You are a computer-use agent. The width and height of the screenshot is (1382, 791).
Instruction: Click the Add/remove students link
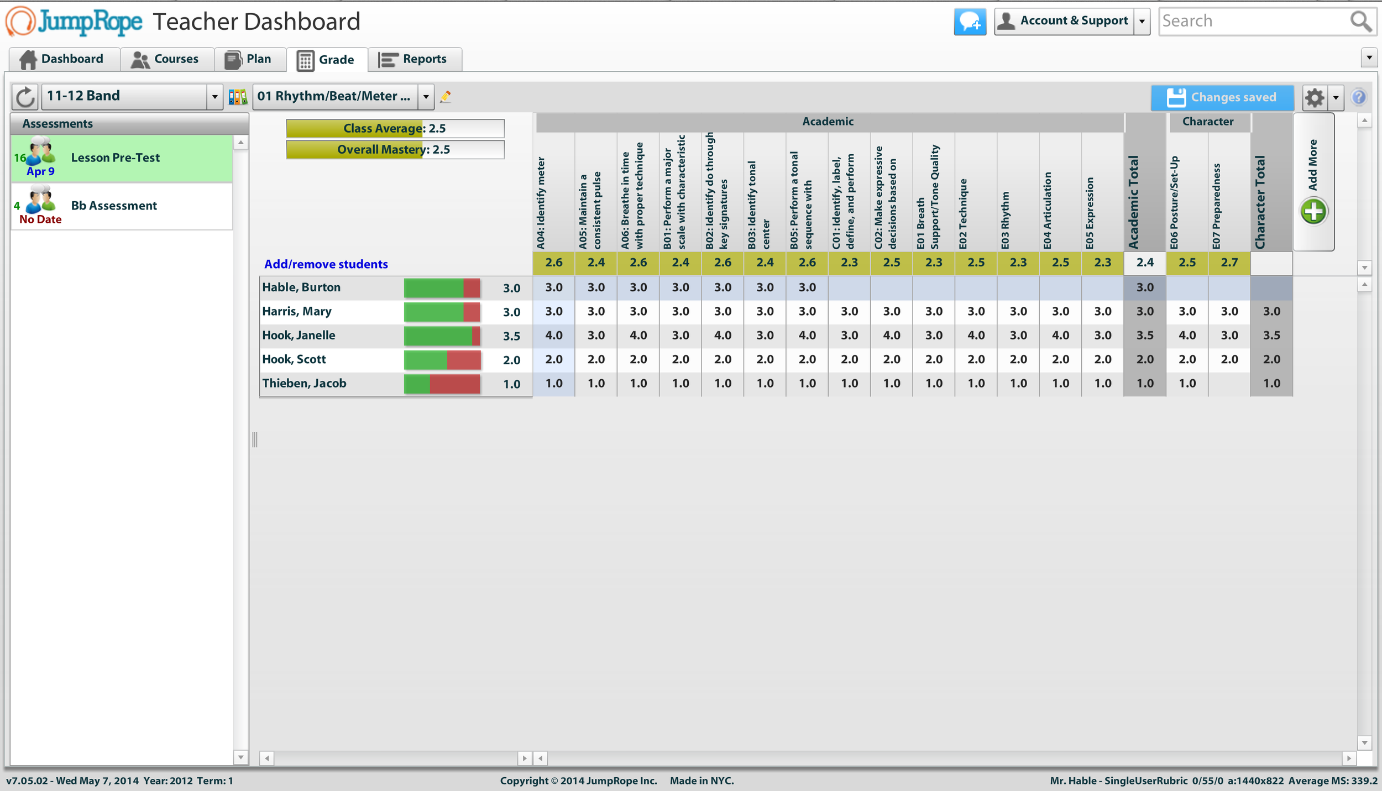(x=326, y=264)
